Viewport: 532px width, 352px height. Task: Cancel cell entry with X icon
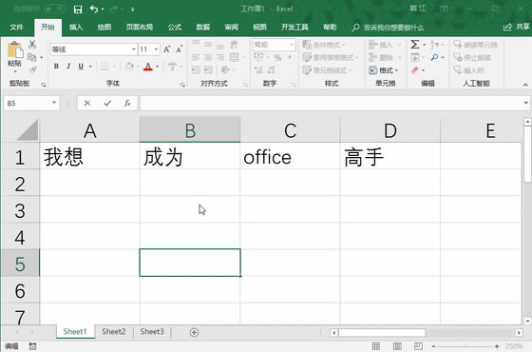tap(87, 103)
